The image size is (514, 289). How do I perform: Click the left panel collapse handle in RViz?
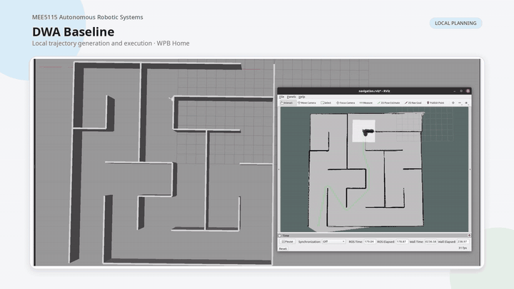(x=279, y=169)
